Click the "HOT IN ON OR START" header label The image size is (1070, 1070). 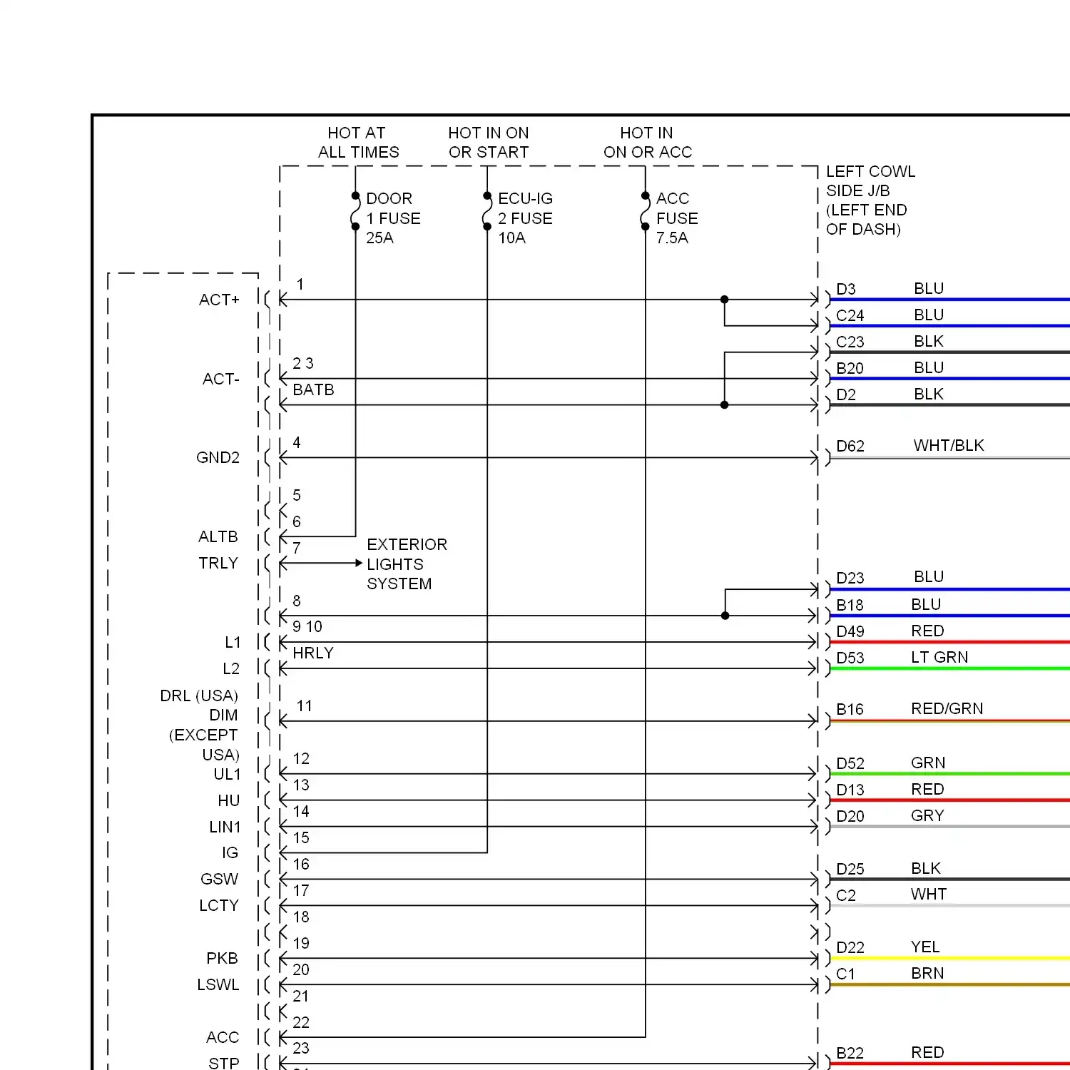[489, 143]
